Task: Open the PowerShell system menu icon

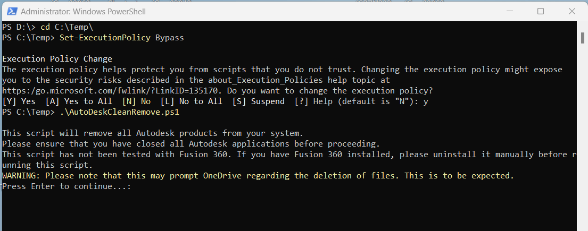Action: coord(12,11)
